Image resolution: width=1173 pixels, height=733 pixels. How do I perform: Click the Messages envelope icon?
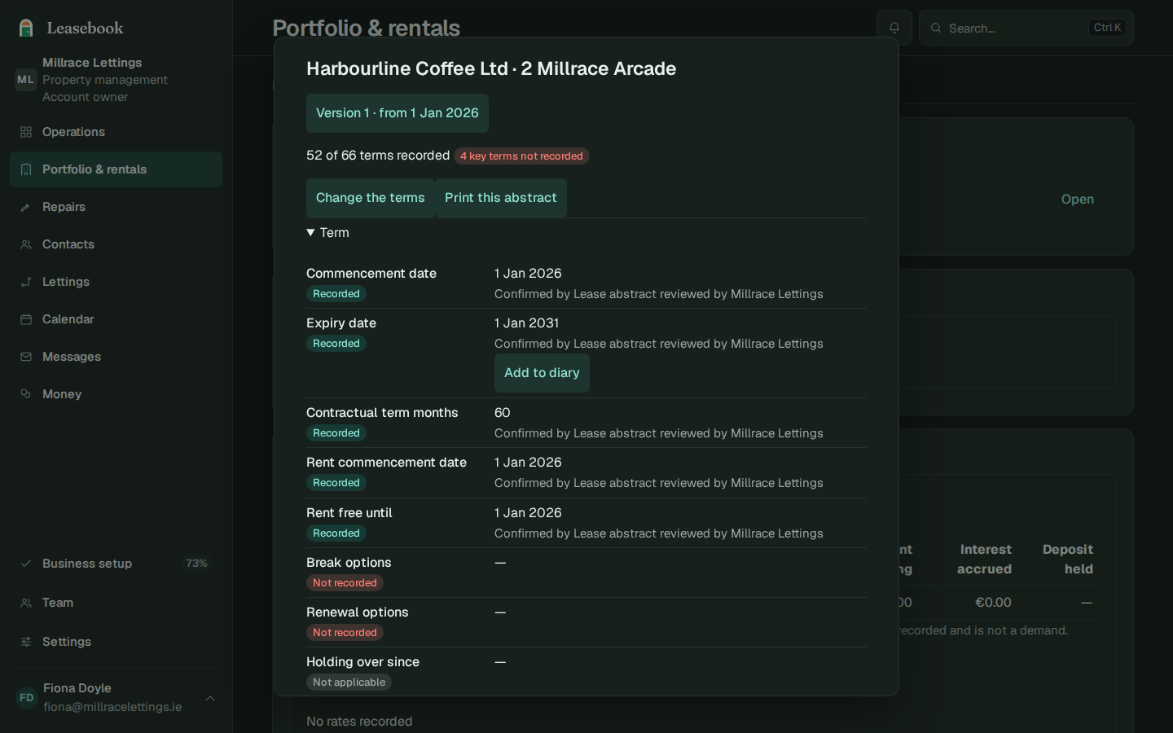click(26, 357)
